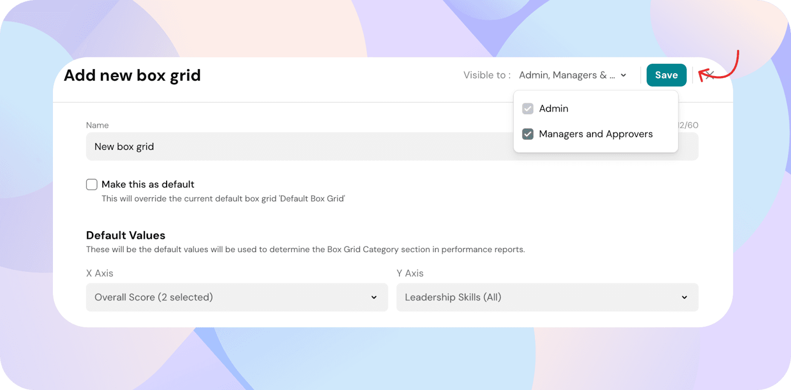Viewport: 791px width, 390px height.
Task: Click the Make this as default label
Action: pos(148,184)
